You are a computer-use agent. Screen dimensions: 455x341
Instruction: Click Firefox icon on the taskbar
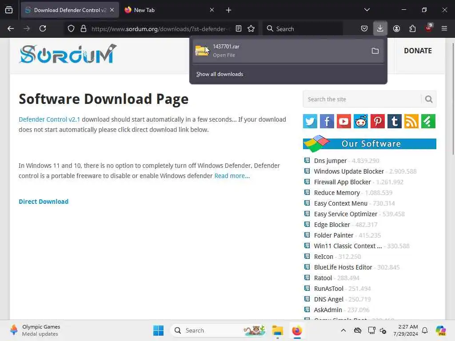pos(297,330)
